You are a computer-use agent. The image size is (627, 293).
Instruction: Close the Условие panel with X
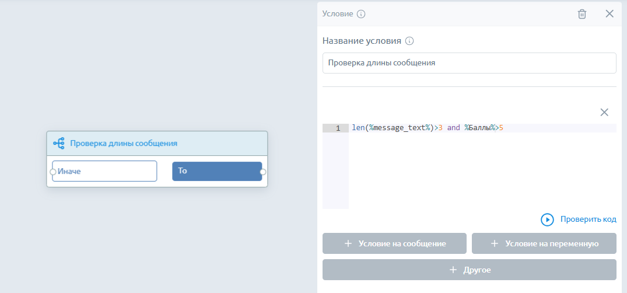pyautogui.click(x=610, y=14)
